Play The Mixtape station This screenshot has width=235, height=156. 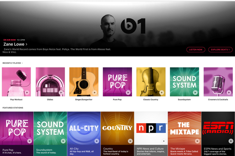coord(197,141)
